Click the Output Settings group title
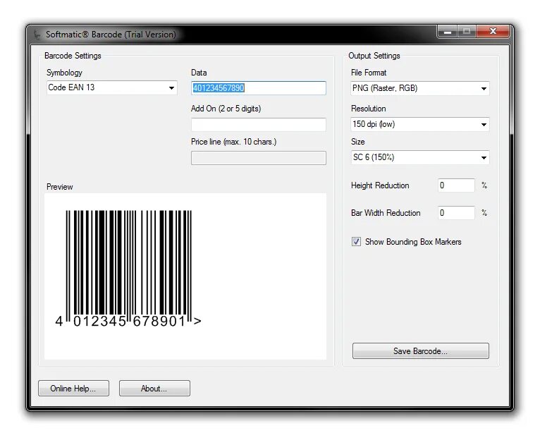540x433 pixels. [374, 56]
